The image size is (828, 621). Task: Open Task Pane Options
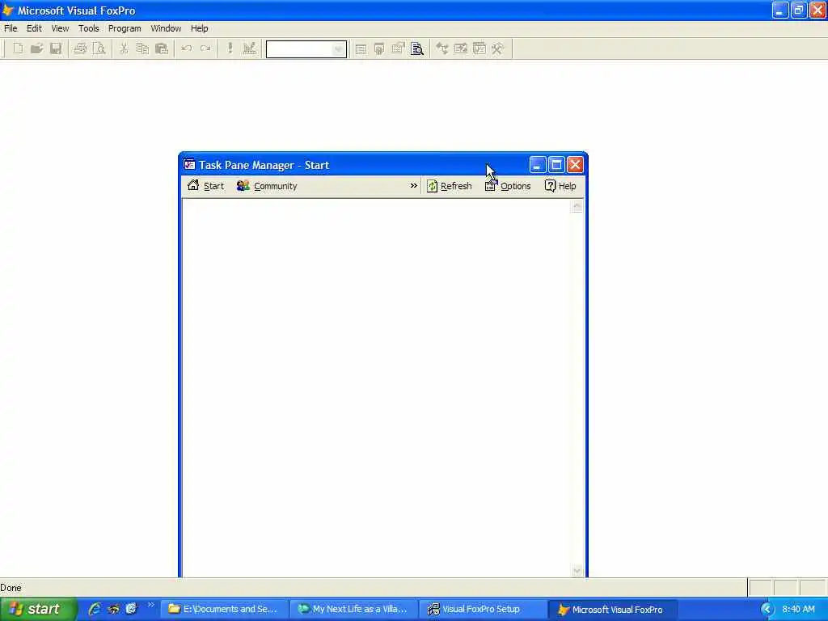(508, 186)
